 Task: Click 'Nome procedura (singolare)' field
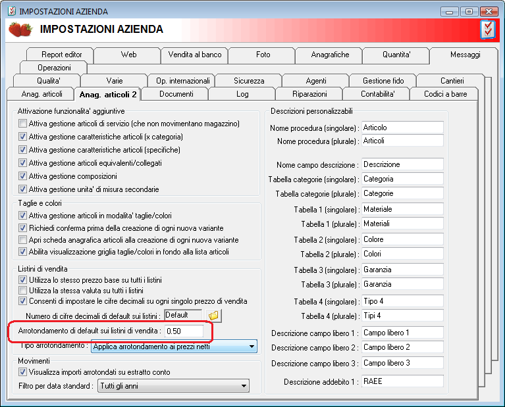(402, 128)
